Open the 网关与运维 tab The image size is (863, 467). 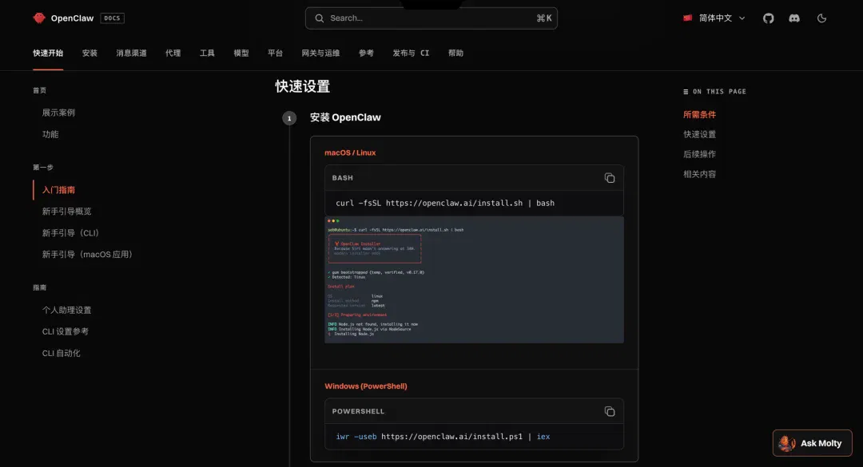click(x=320, y=53)
